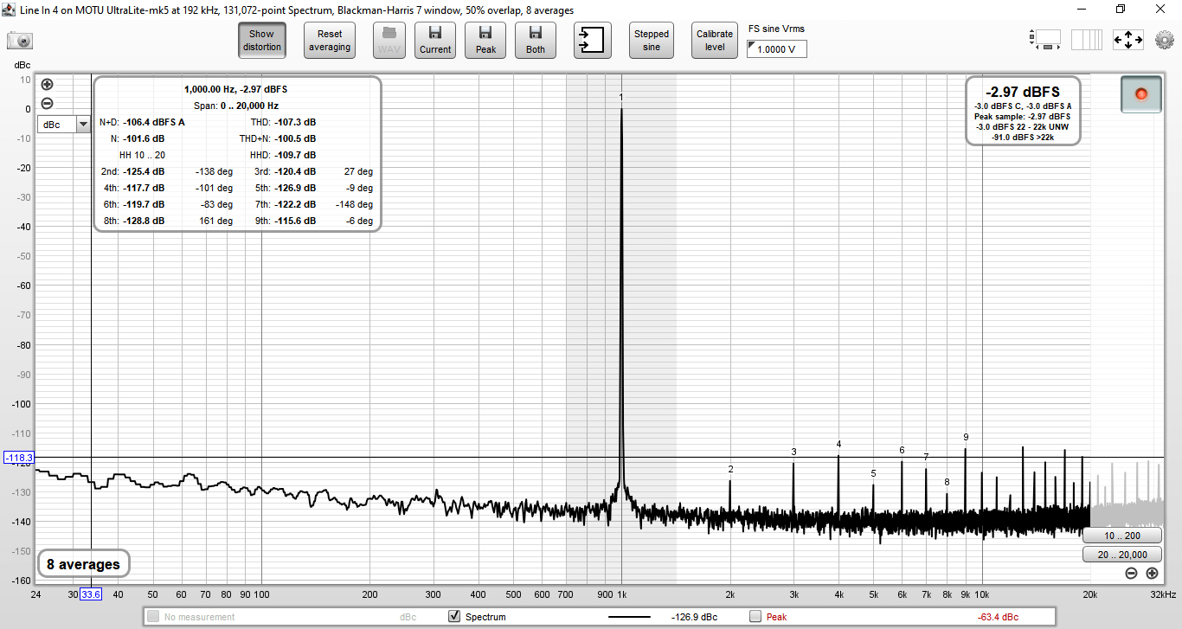Click the WAV save button
This screenshot has width=1182, height=629.
[389, 41]
